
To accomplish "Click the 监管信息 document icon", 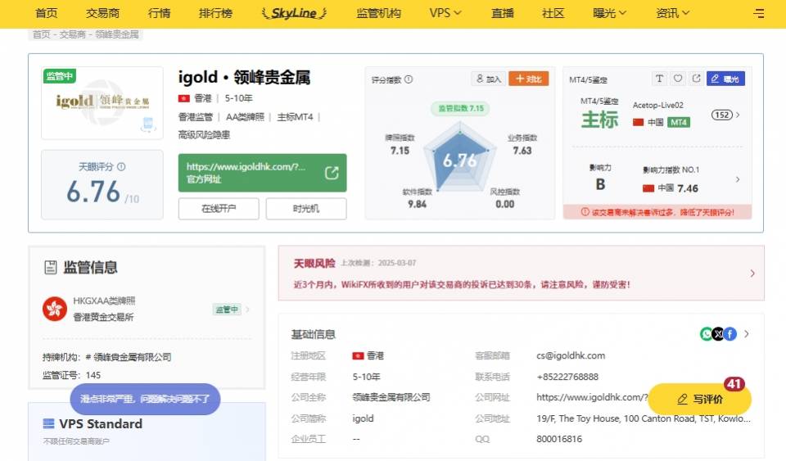I will (x=50, y=267).
